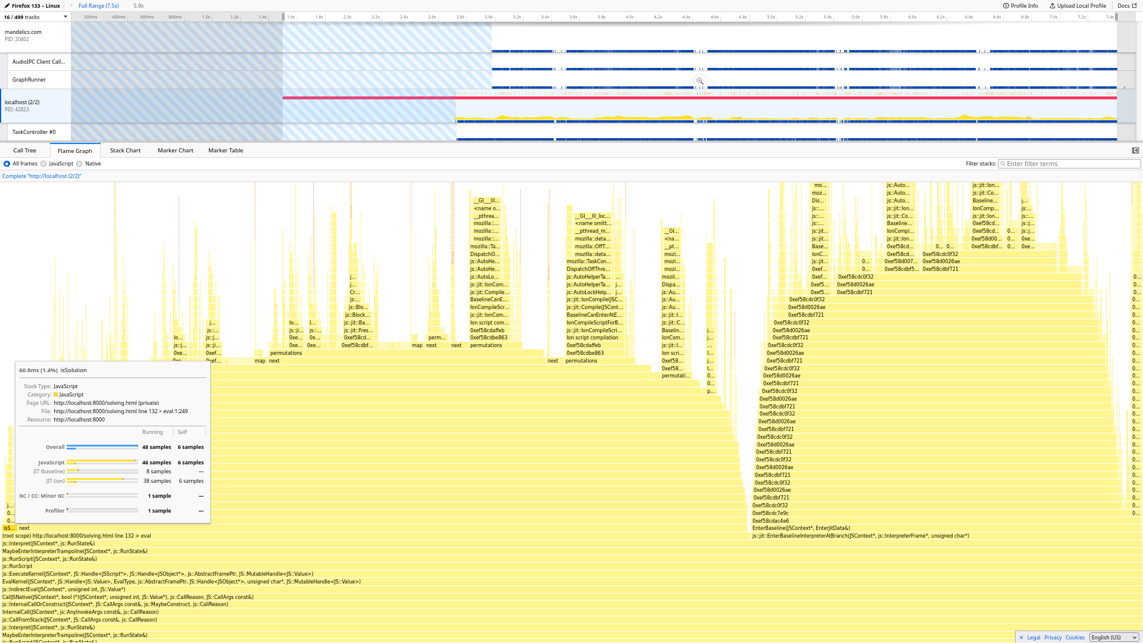Select the JavaScript frames radio button
This screenshot has height=643, width=1143.
[43, 163]
